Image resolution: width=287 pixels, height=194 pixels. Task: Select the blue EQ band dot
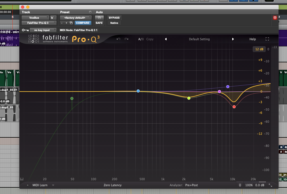pyautogui.click(x=138, y=91)
